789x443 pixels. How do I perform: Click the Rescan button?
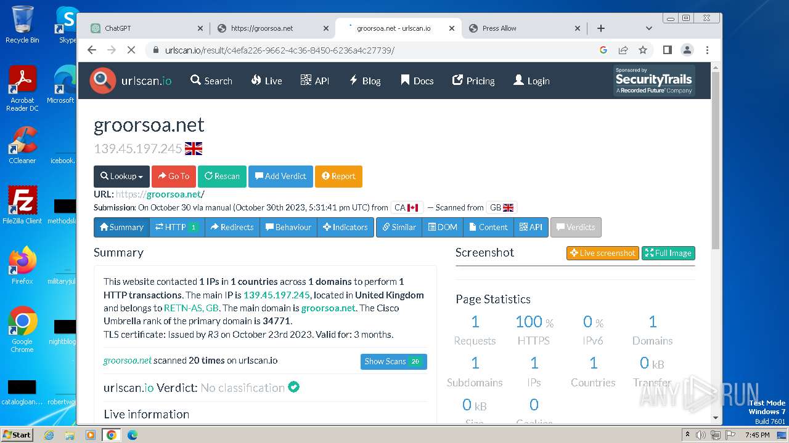(x=222, y=176)
